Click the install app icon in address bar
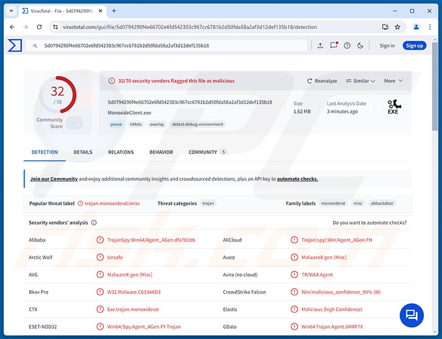Viewport: 442px width, 339px height. 385,27
